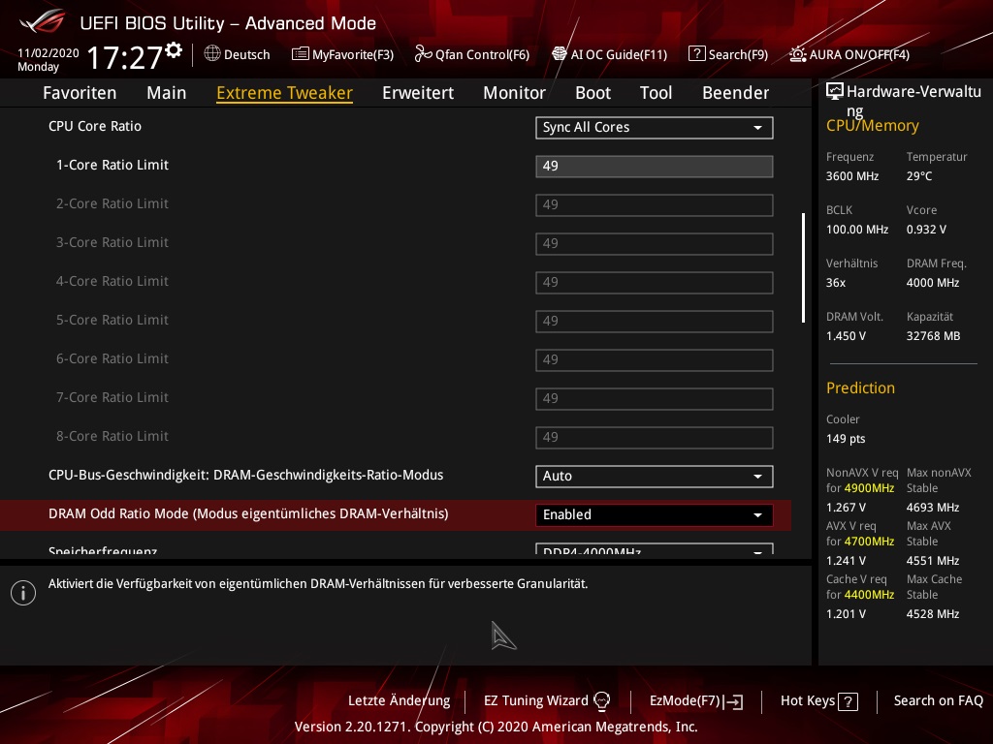Screen dimensions: 993x744
Task: Click the 1-Core Ratio Limit field
Action: pos(655,167)
